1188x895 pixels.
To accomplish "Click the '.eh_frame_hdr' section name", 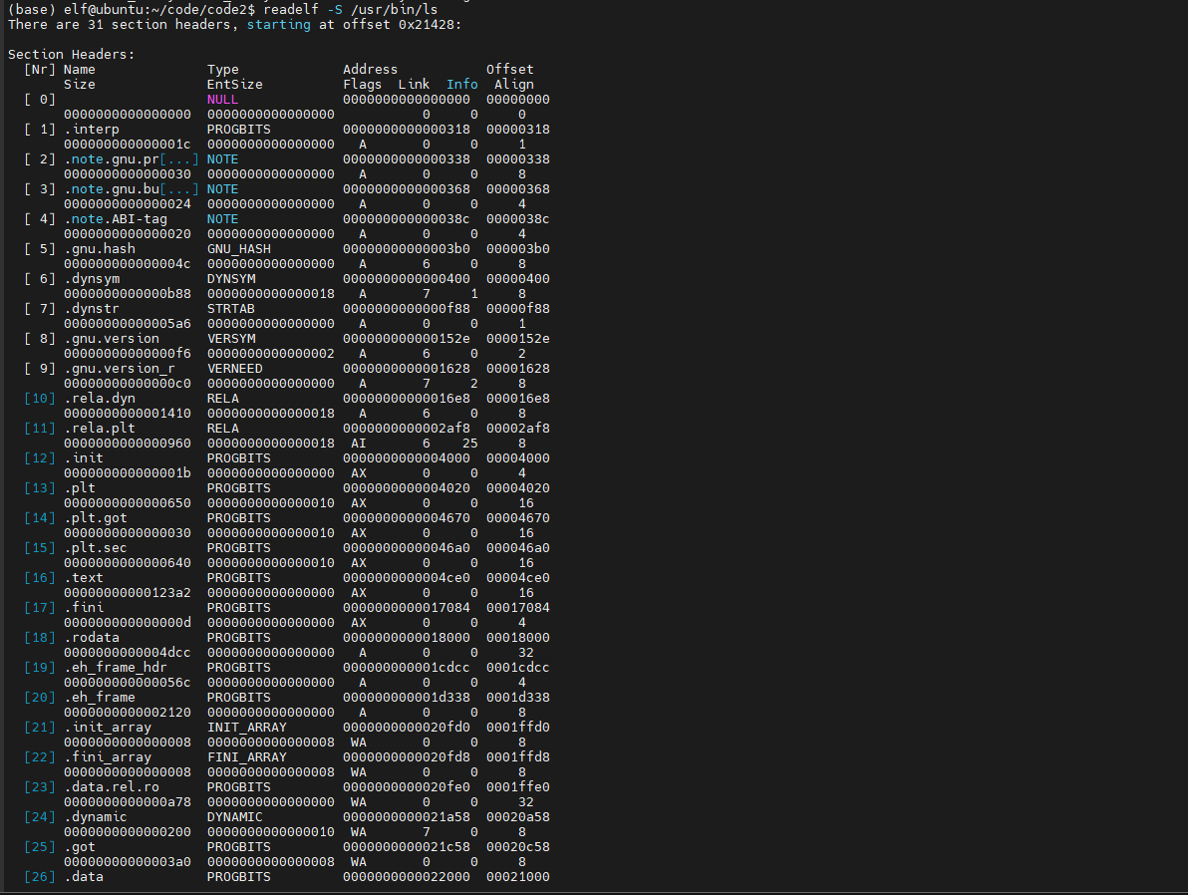I will 116,668.
